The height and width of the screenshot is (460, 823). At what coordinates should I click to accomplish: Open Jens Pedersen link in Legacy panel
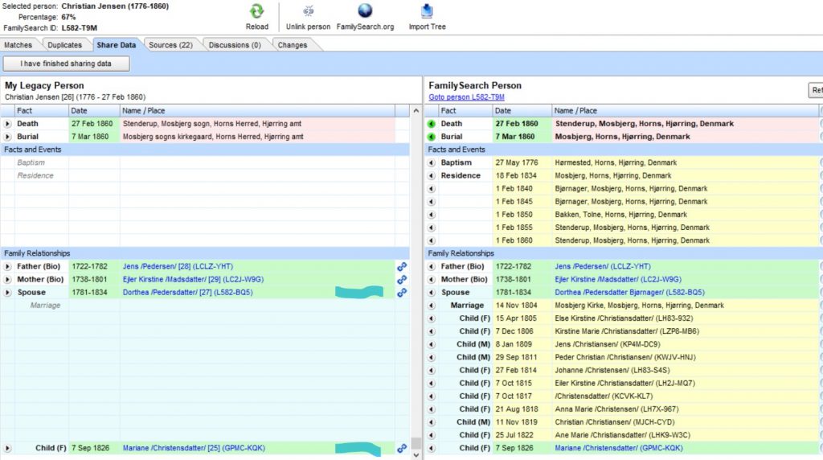coord(178,267)
